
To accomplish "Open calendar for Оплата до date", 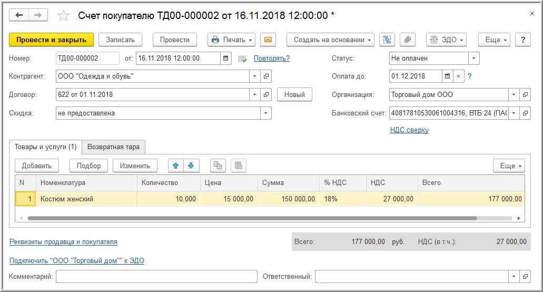I will pos(447,76).
